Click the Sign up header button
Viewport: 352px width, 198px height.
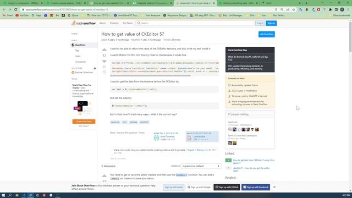coord(271,23)
